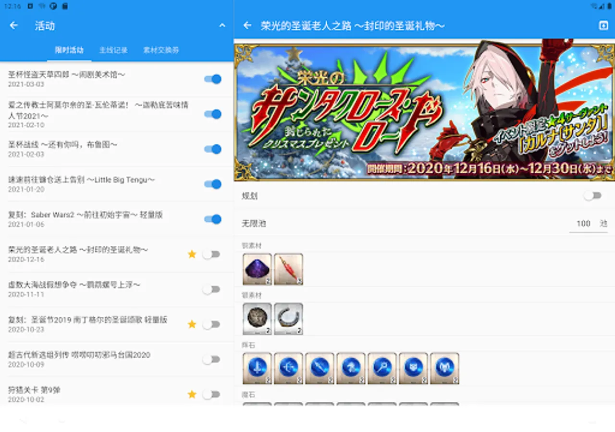Open 复刻：圣诞节2019 南丁格尔 event entry
Image resolution: width=615 pixels, height=432 pixels.
point(117,324)
